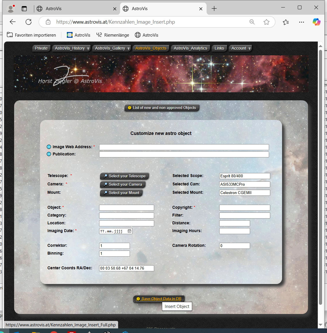
Task: Click the Selected Scope field
Action: [245, 176]
